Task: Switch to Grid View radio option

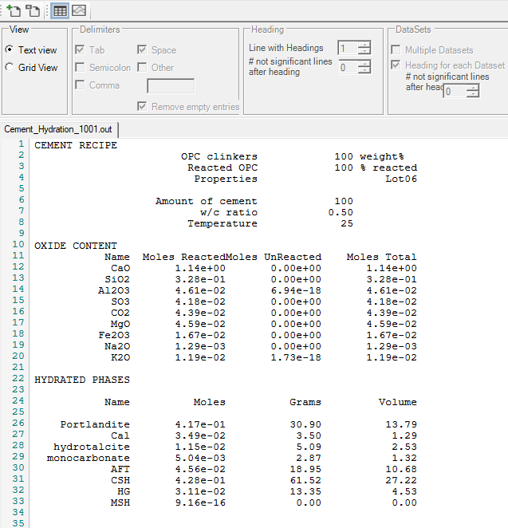Action: [x=10, y=68]
